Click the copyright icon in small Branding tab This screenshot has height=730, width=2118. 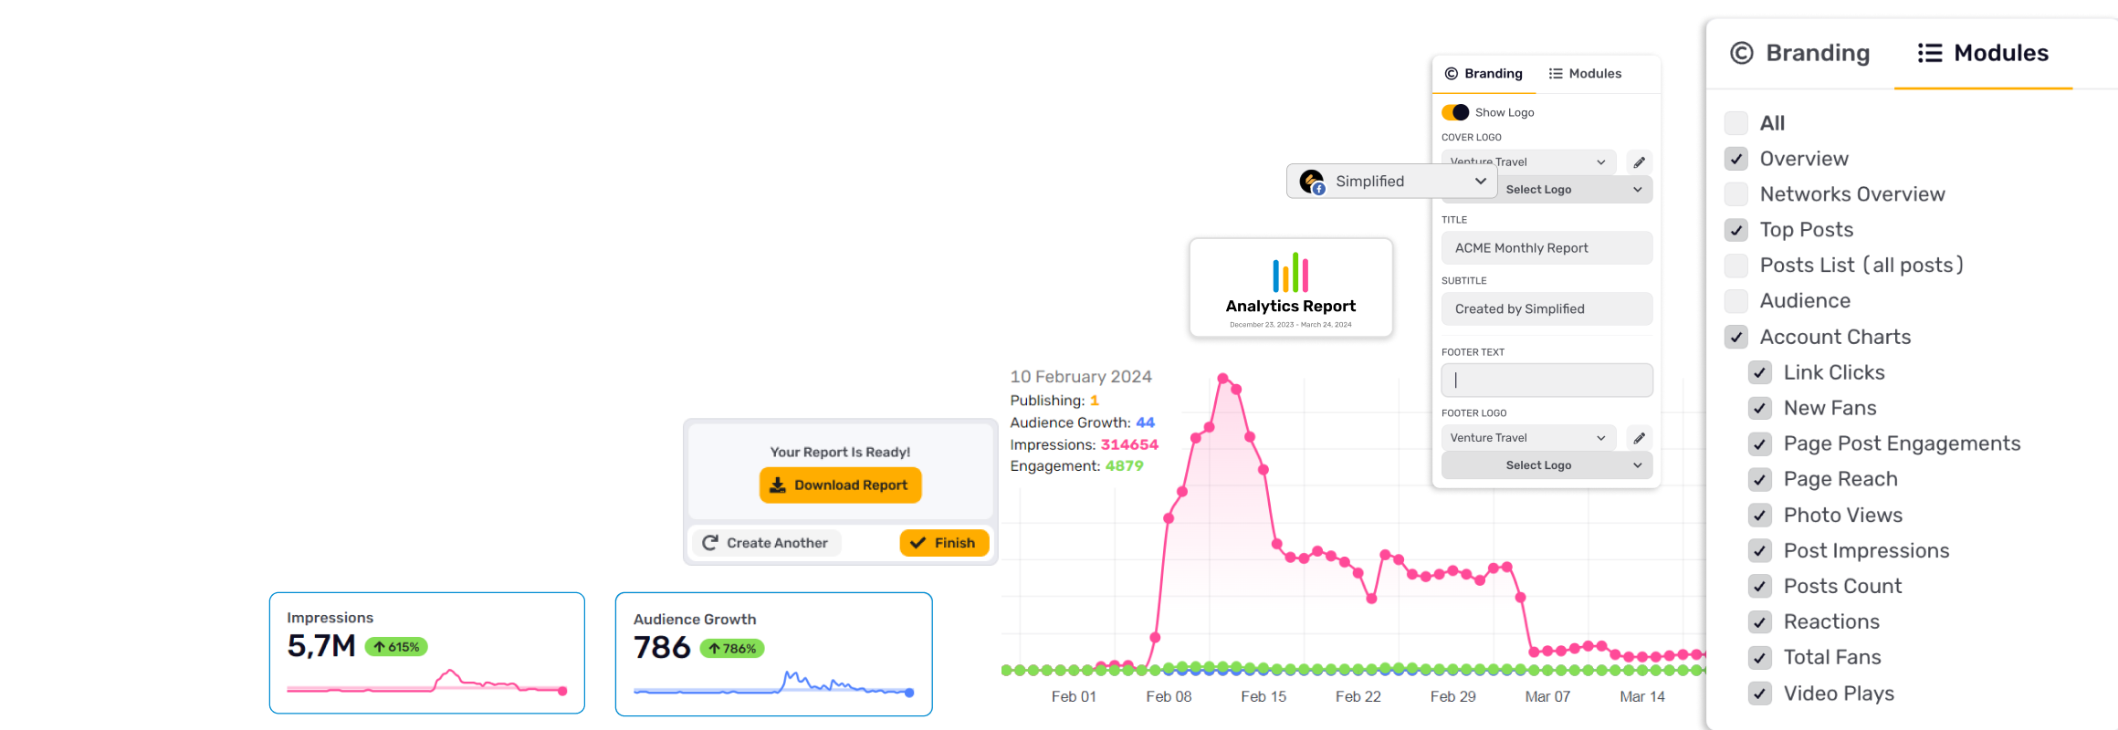[1452, 74]
